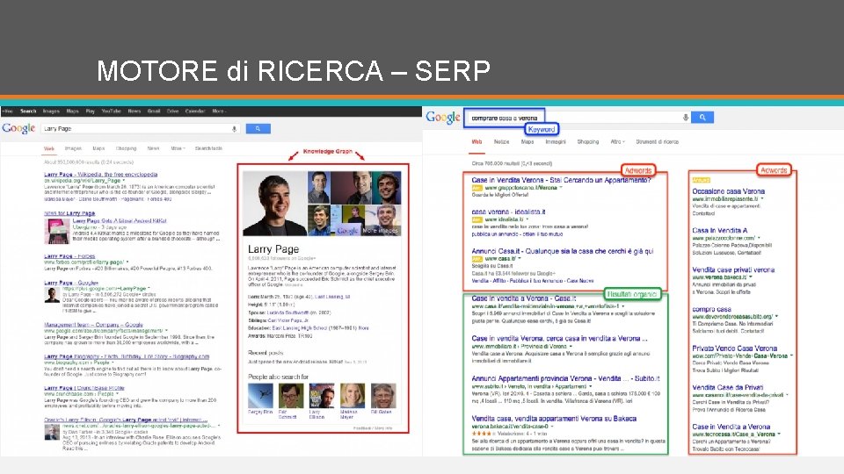Select YouTube in the black Google top bar
The image size is (844, 474).
coord(111,111)
